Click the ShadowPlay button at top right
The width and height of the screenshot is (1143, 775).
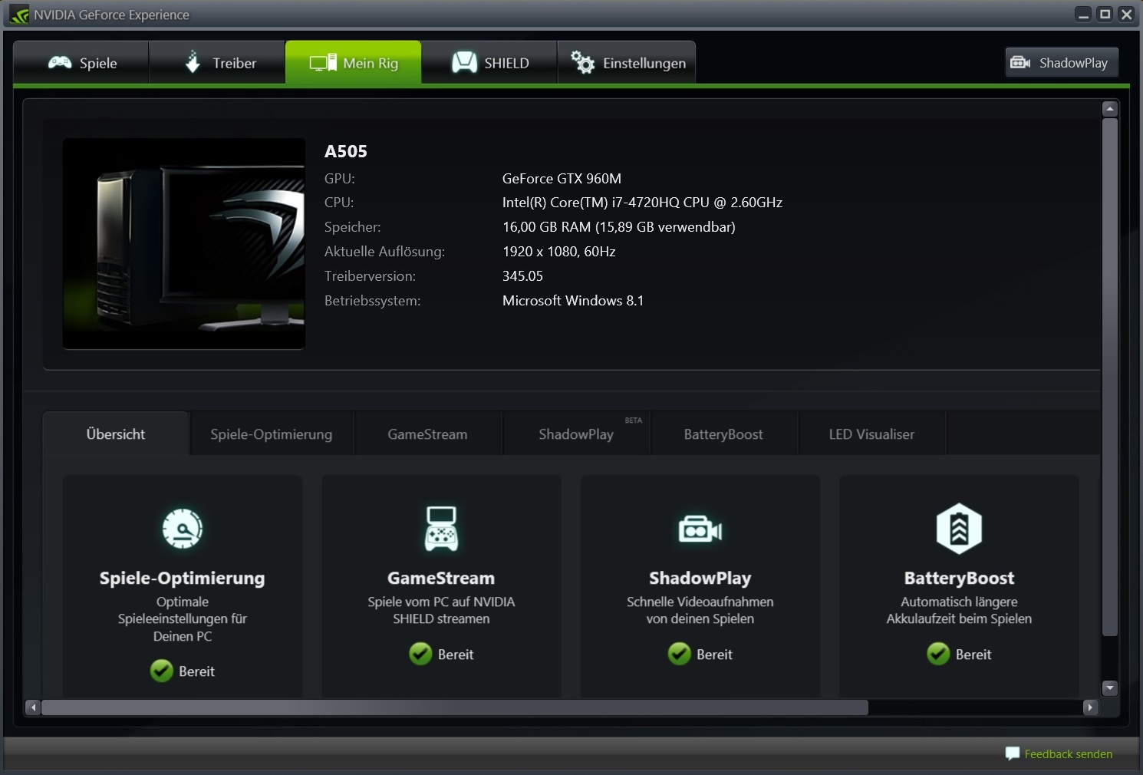click(x=1062, y=63)
